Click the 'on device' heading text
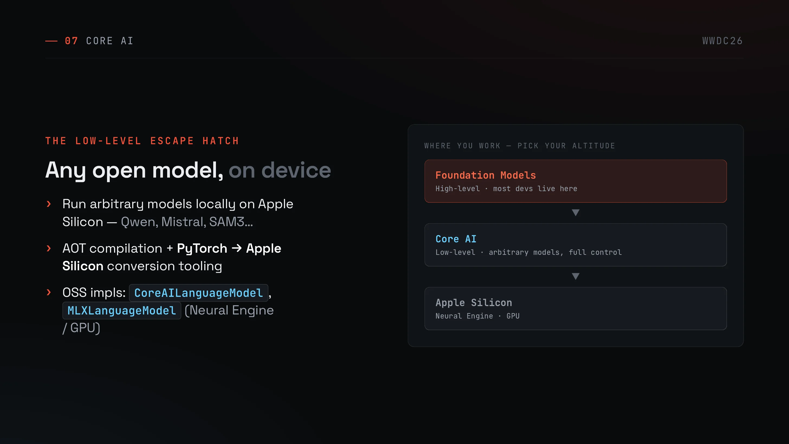Screen dimensions: 789x444 [280, 170]
